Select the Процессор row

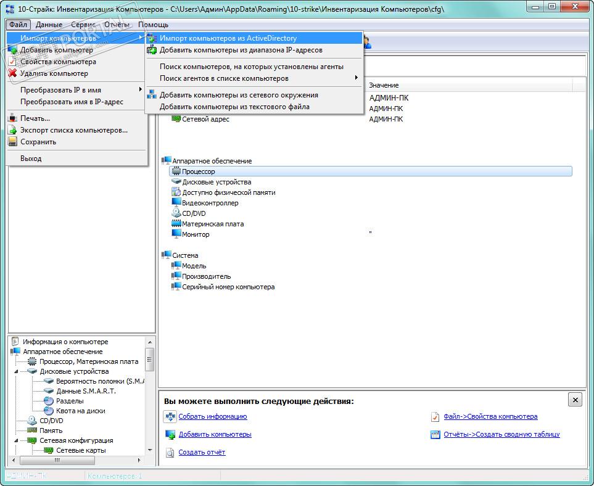371,171
